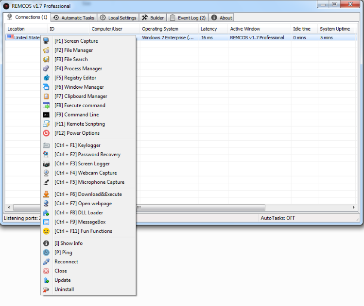Screen dimensions: 364x306
Task: Sort by the Latency column header
Action: (x=213, y=29)
